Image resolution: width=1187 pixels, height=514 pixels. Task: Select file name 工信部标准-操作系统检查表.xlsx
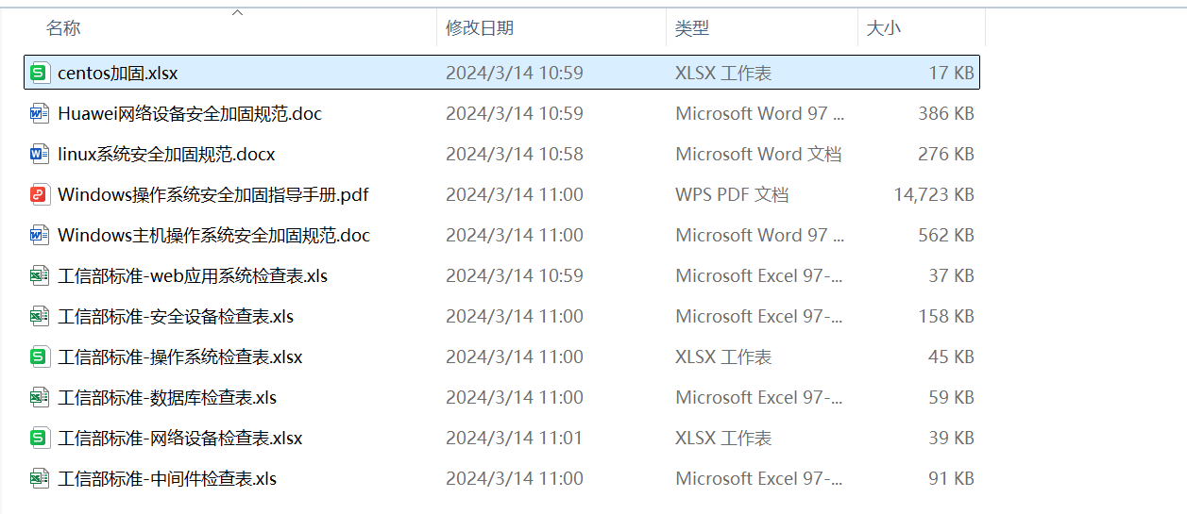point(180,356)
